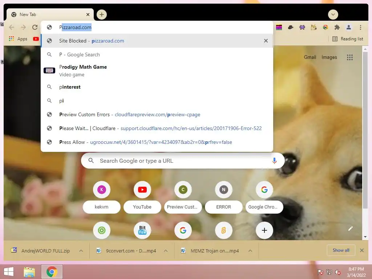This screenshot has height=279, width=372.
Task: Open the Preview Custom Errors cloudflarepreview suggestion
Action: point(157,114)
